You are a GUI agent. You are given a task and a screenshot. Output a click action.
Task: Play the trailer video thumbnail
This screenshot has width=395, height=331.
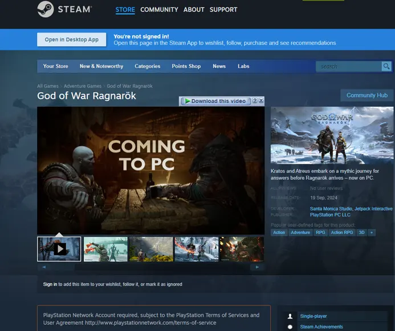[x=59, y=249]
